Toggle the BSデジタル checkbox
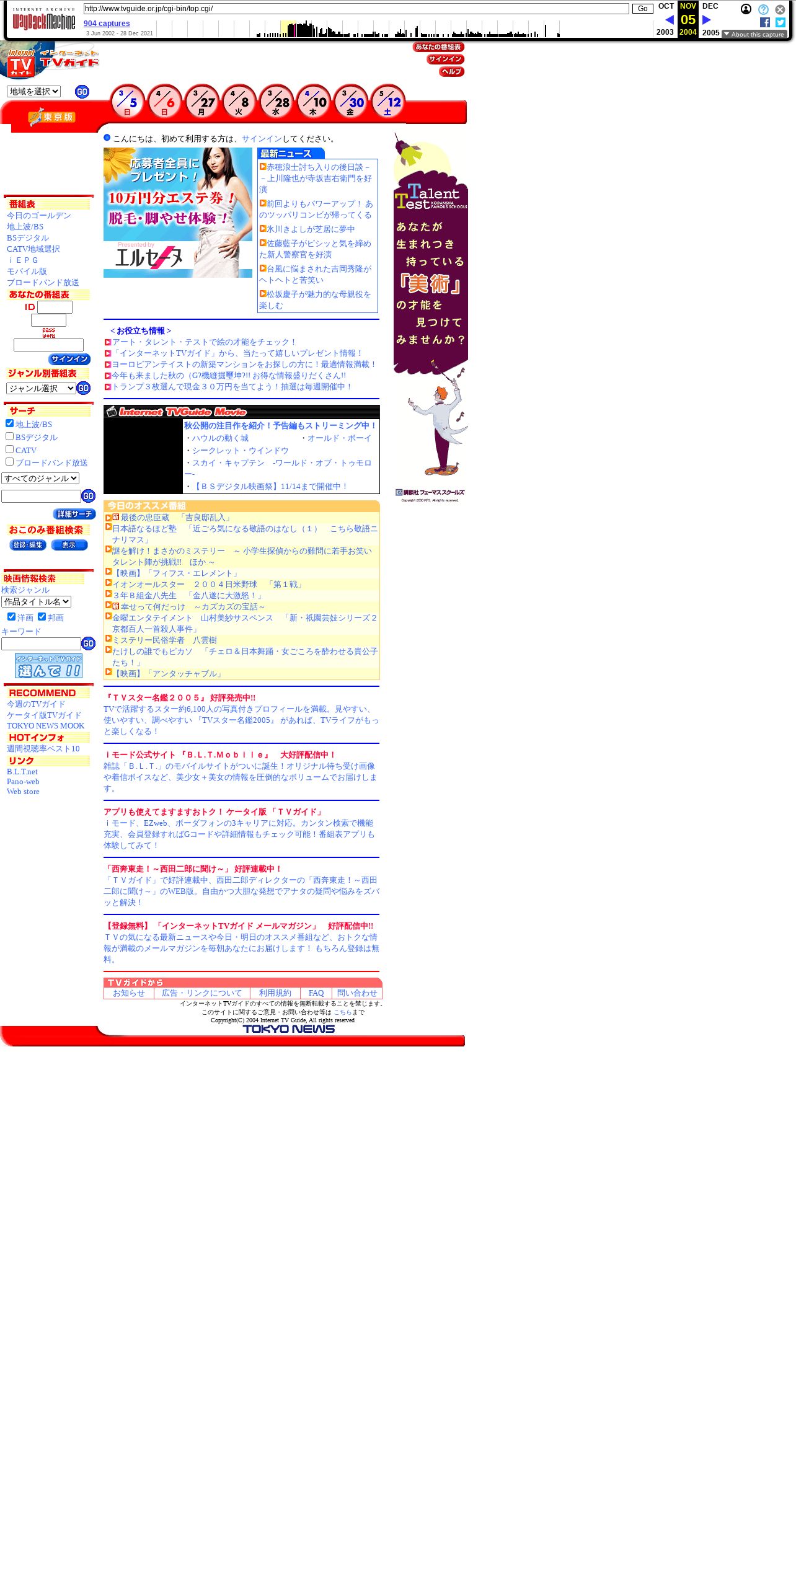The width and height of the screenshot is (796, 1592). point(9,436)
